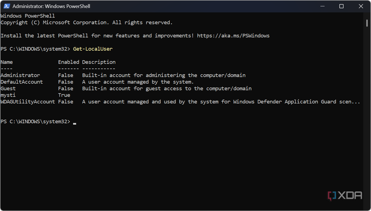
Task: Click the Administrator account name
Action: (20, 75)
